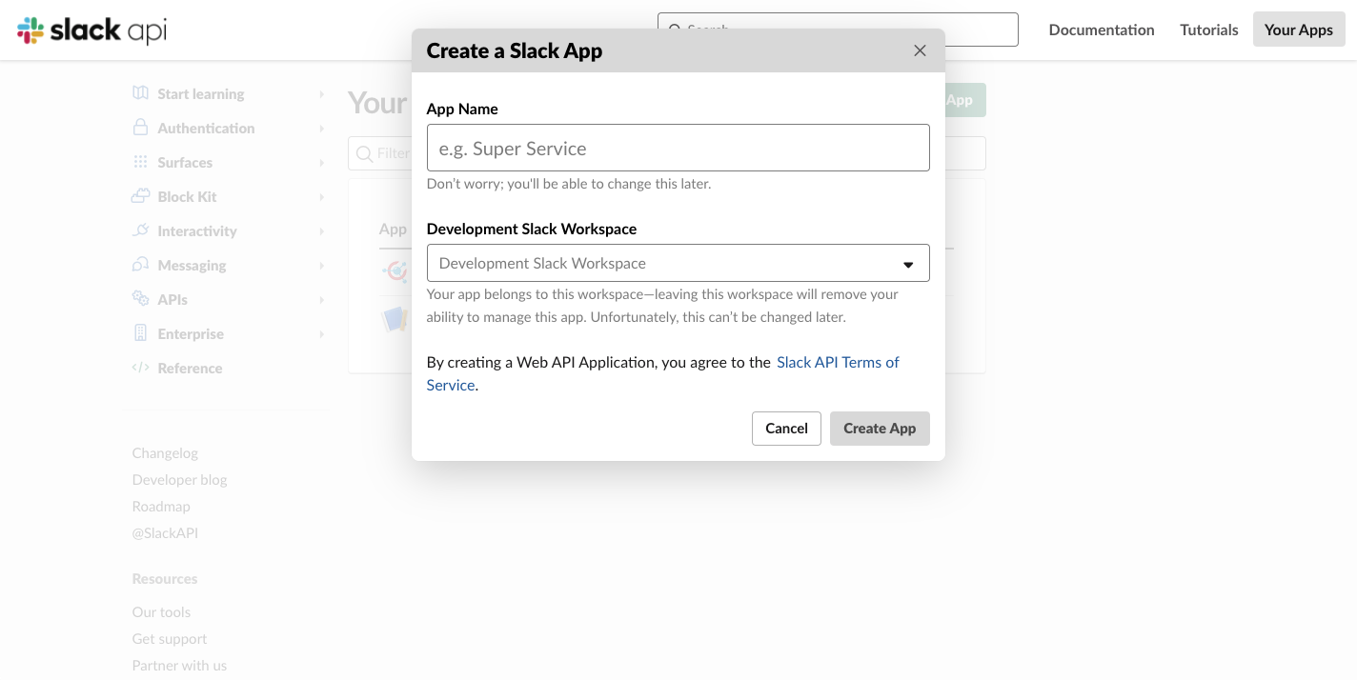Click the Slack API logo
Image resolution: width=1357 pixels, height=680 pixels.
92,30
